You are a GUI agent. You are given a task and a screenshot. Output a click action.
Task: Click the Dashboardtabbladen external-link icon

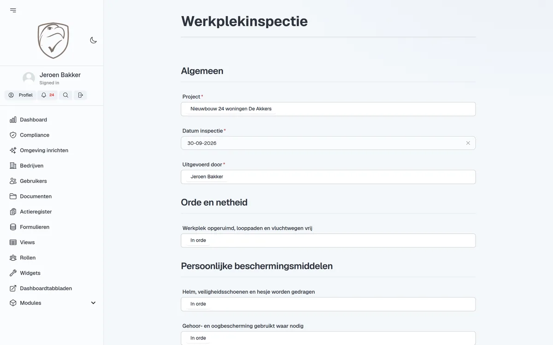[x=13, y=288]
